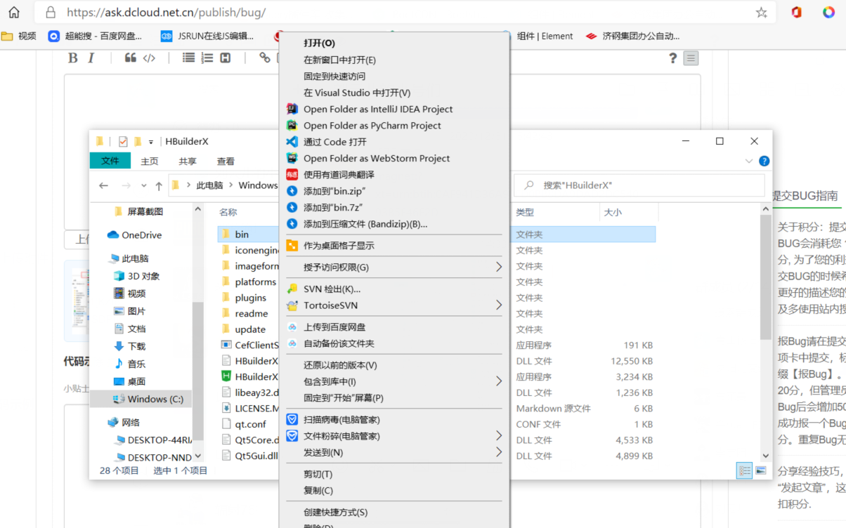Click the Explorer up-directory arrow
This screenshot has height=528, width=846.
(159, 186)
